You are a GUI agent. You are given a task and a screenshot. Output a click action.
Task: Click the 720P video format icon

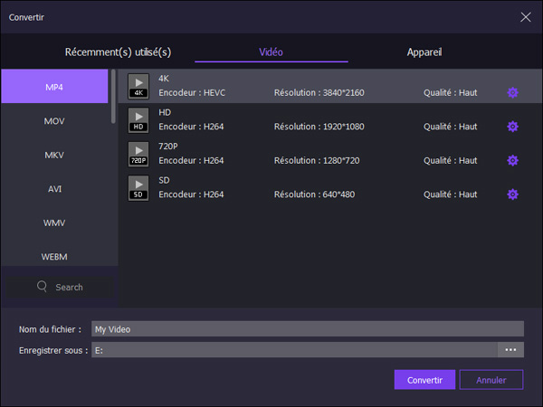[x=138, y=154]
